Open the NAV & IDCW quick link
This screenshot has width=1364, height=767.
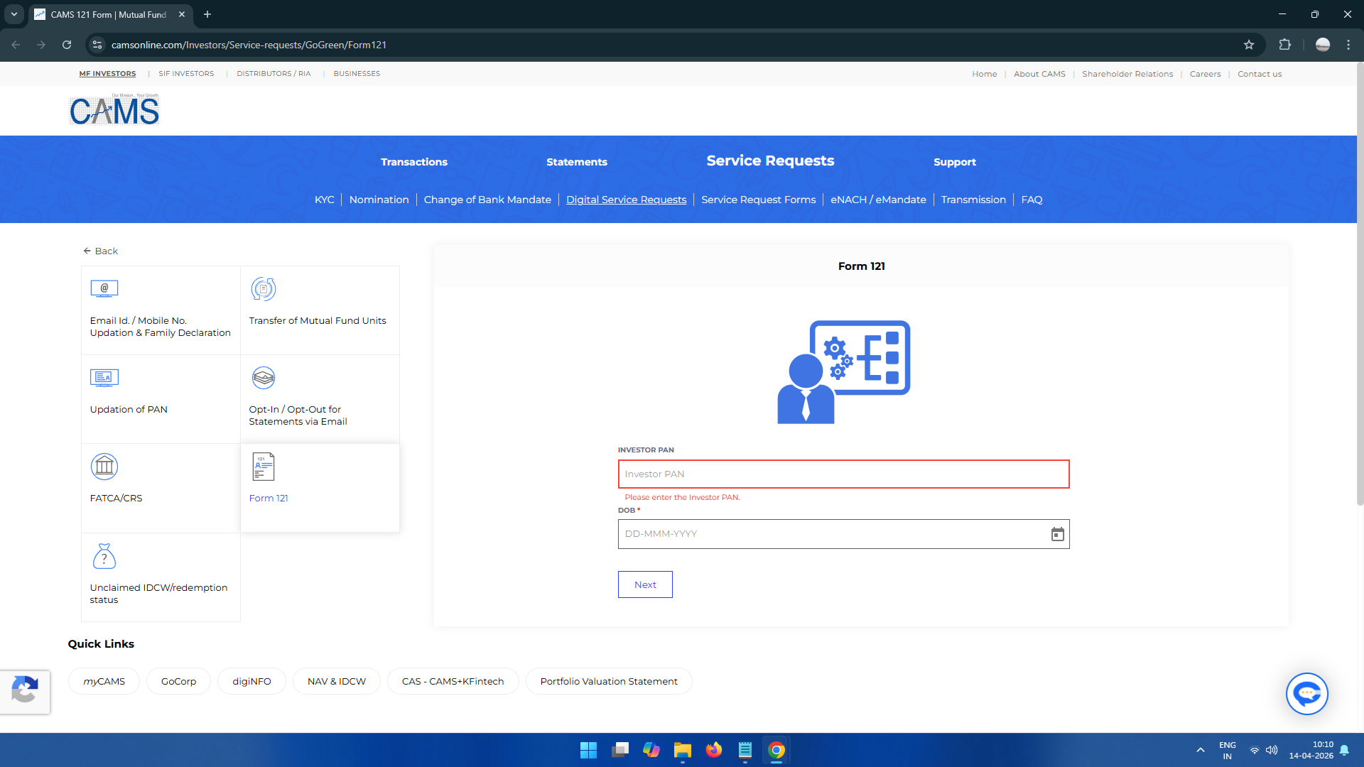click(x=336, y=681)
